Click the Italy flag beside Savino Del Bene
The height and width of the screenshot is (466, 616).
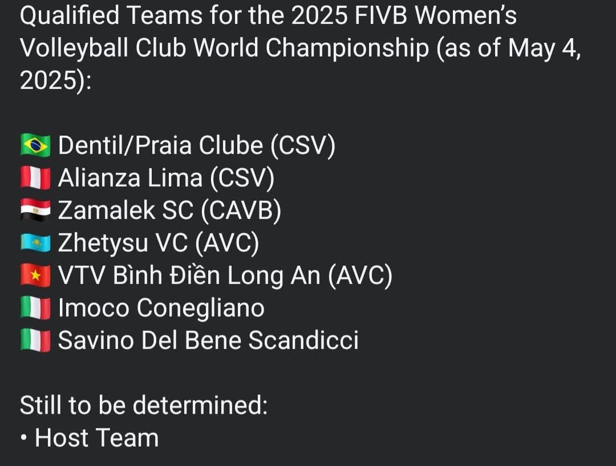(35, 341)
